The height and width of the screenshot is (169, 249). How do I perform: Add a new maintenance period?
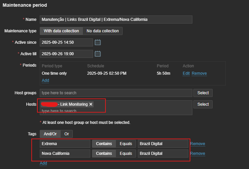45,80
